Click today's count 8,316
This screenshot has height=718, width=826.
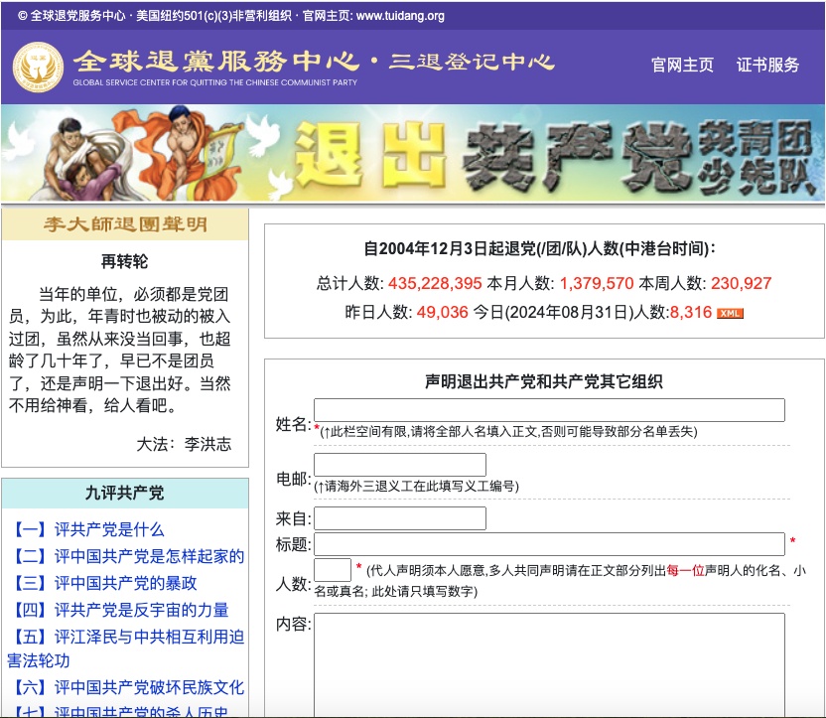[x=691, y=313]
